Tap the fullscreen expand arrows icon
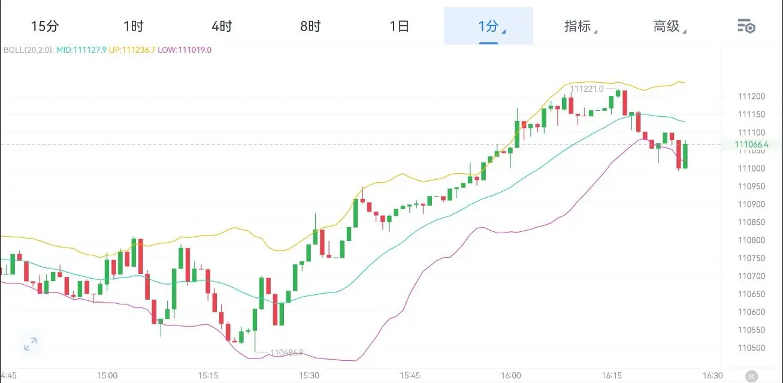783x383 pixels. [x=30, y=344]
